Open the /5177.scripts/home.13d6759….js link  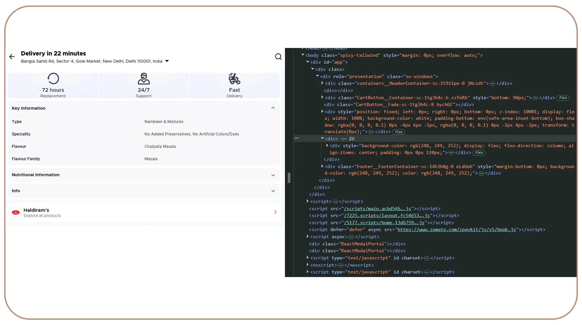[384, 223]
